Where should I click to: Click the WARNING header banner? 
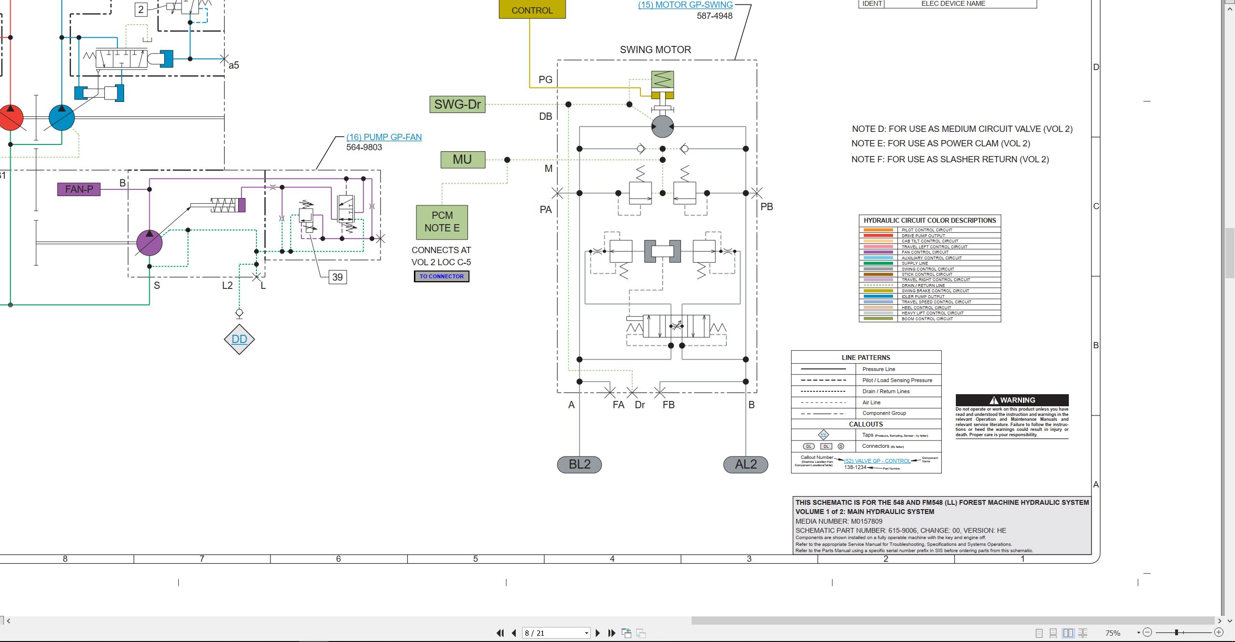pos(1012,400)
